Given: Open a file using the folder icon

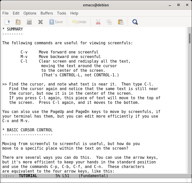Looking at the screenshot, I should pos(18,22).
